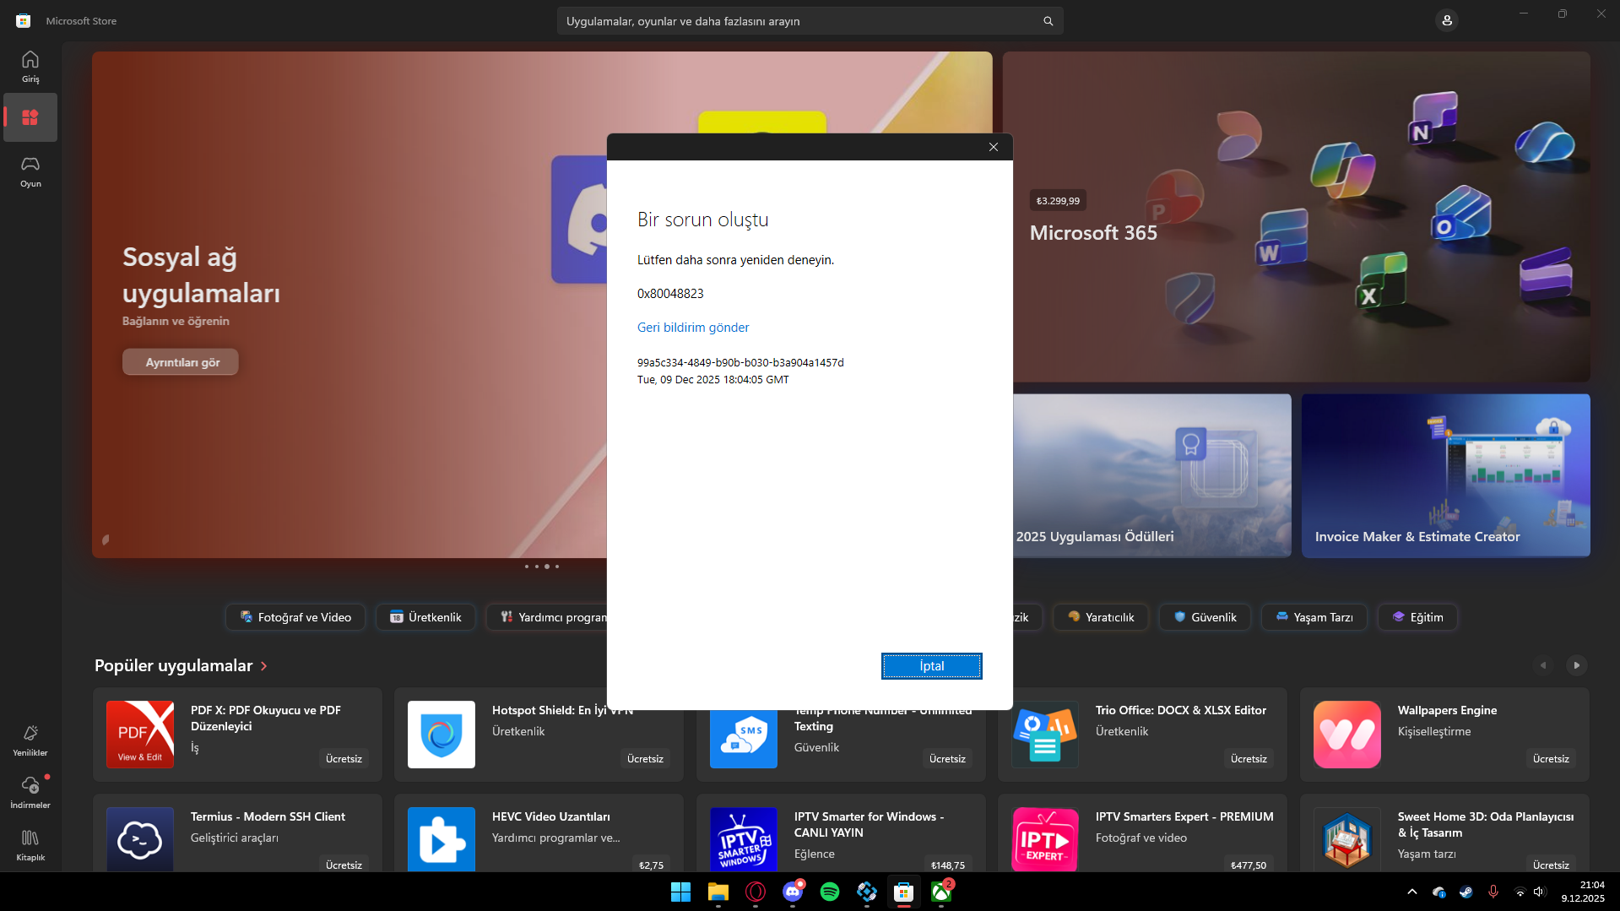
Task: Click error code 0x80048823 text
Action: 670,294
